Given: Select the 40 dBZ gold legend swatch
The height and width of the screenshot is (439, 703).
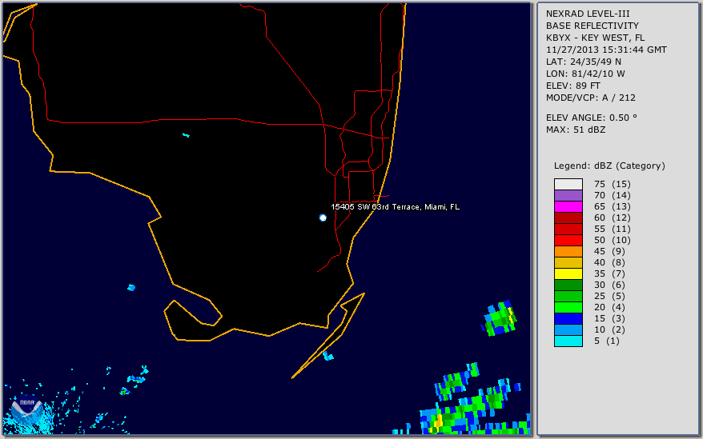Looking at the screenshot, I should 568,262.
